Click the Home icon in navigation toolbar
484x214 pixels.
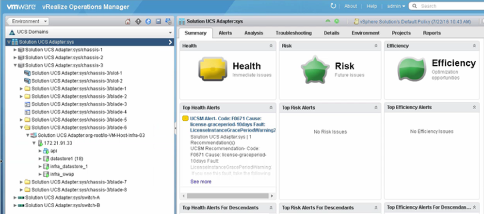128,22
